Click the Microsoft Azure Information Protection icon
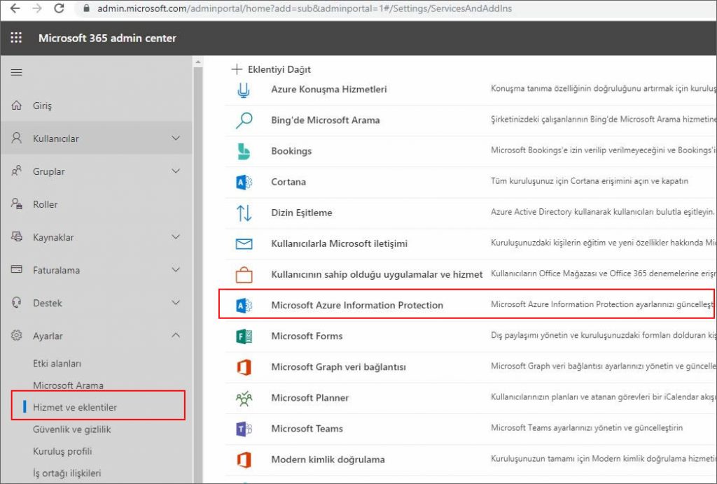The image size is (717, 484). (244, 306)
